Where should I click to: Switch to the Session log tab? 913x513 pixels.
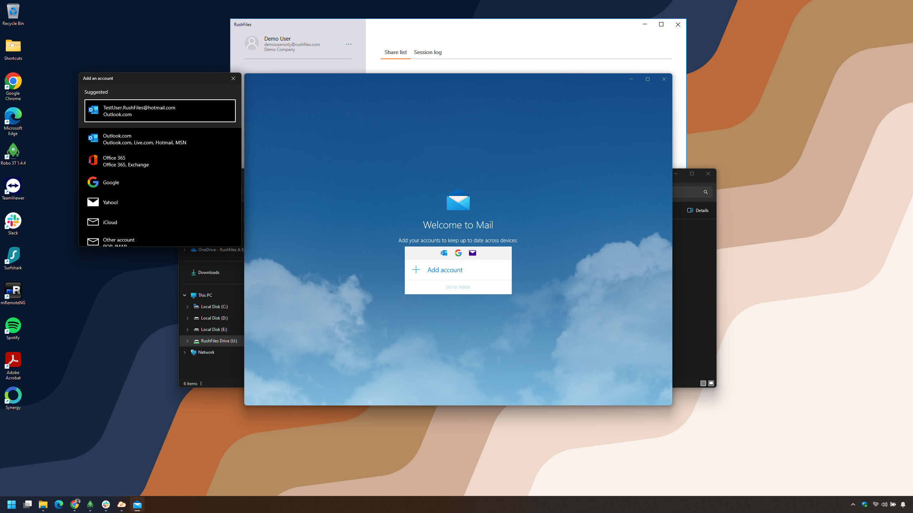(428, 52)
